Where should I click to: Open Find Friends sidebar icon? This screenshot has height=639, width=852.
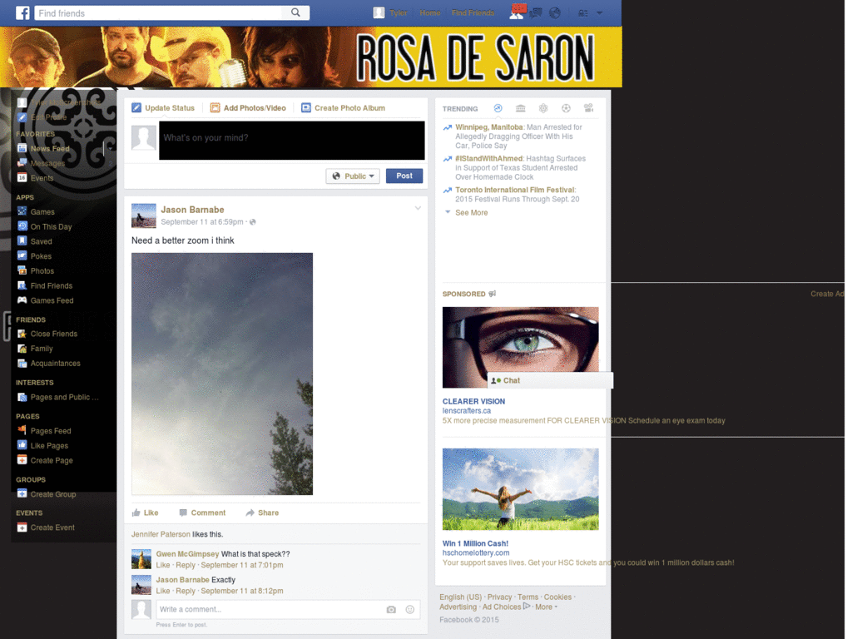tap(22, 285)
